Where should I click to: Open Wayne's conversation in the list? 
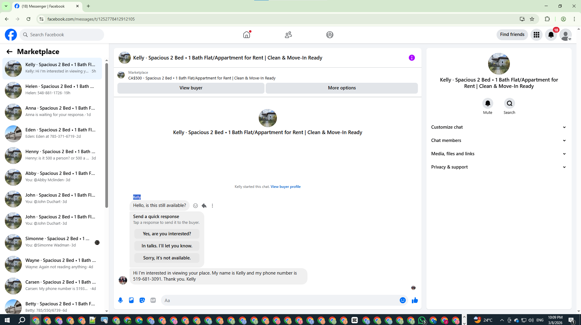click(x=52, y=264)
